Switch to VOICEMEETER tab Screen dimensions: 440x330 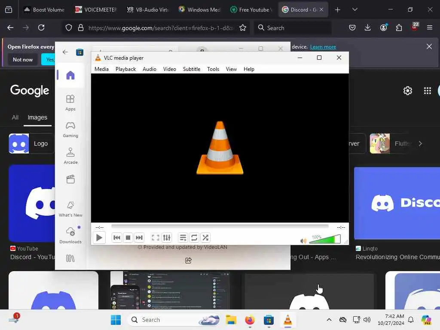point(96,9)
